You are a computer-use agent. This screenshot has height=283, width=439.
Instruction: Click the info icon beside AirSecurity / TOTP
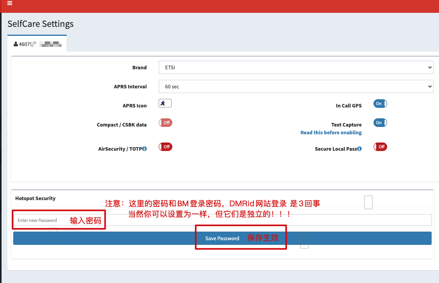tap(144, 148)
